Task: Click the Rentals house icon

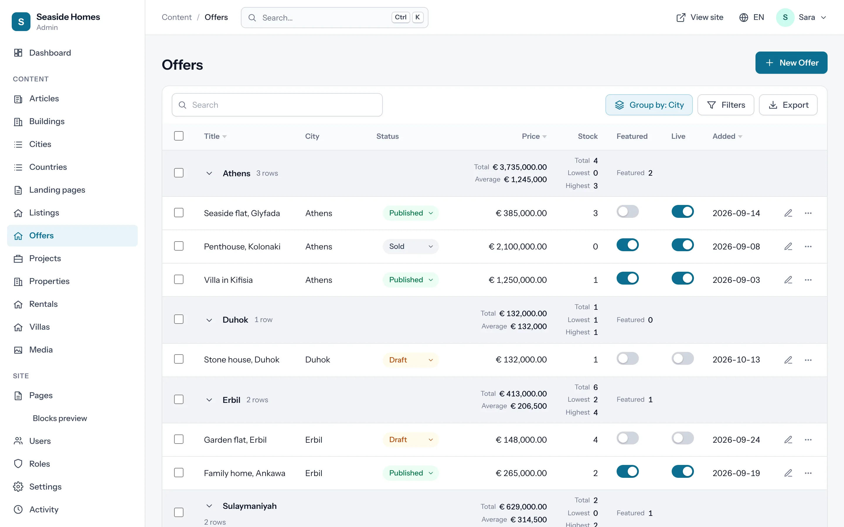Action: 18,304
